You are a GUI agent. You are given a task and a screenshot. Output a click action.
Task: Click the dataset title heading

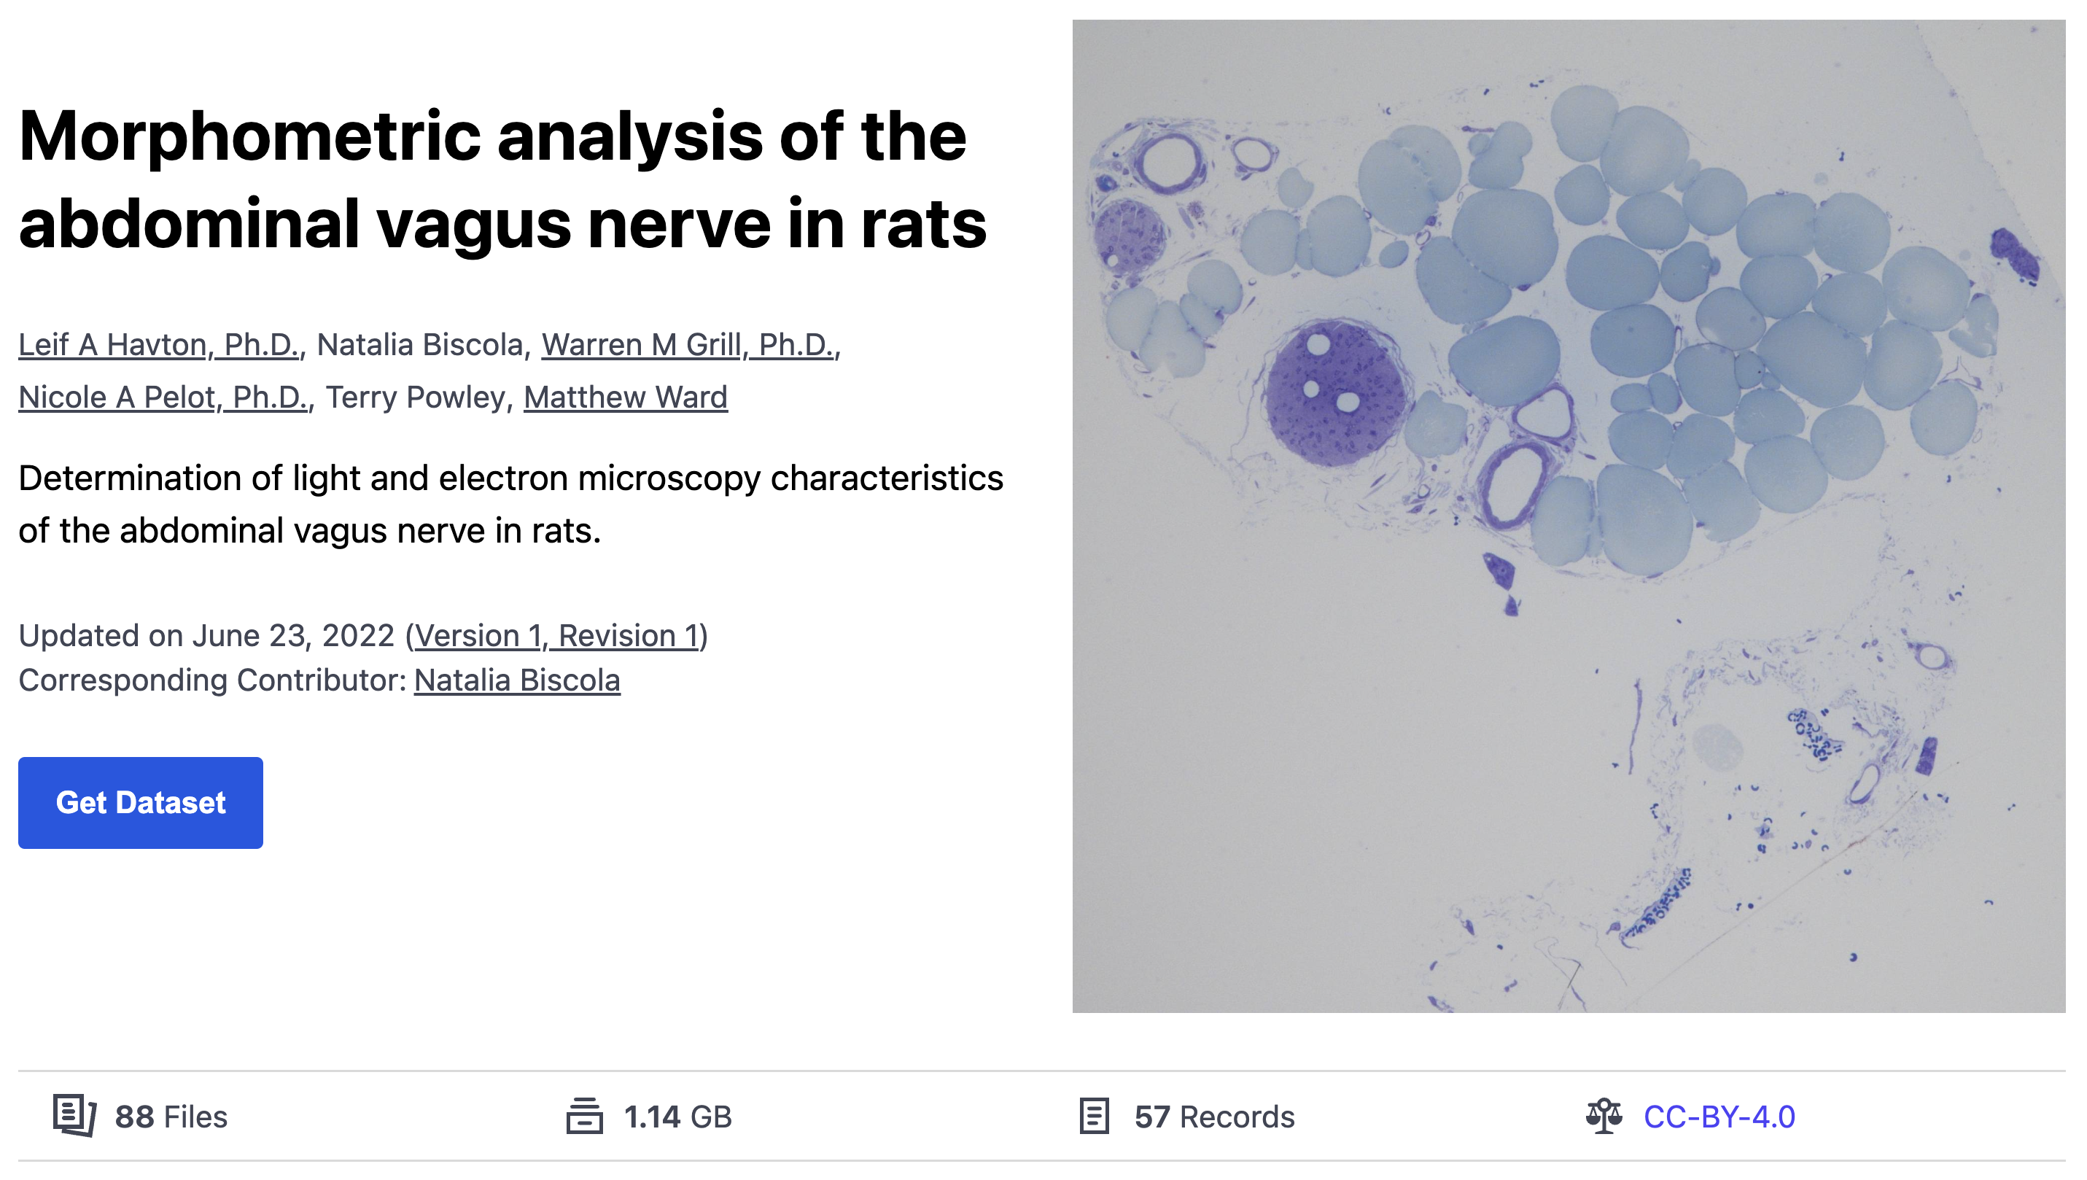(502, 179)
